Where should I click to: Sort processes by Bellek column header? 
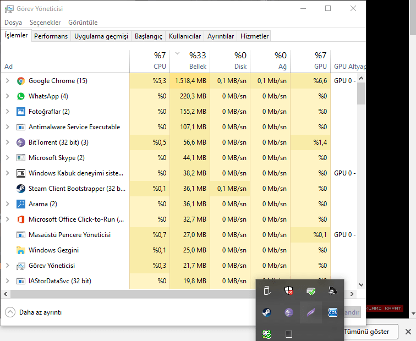(x=190, y=61)
